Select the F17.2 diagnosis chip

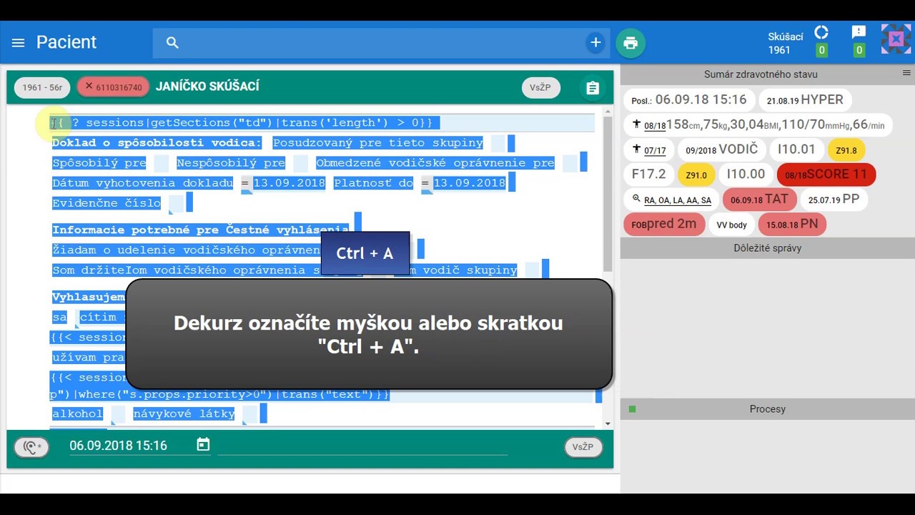coord(648,175)
